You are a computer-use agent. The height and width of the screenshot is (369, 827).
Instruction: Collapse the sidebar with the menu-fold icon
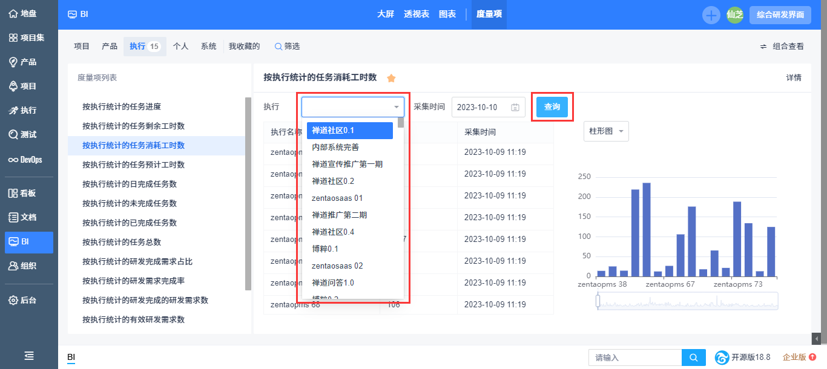point(29,356)
